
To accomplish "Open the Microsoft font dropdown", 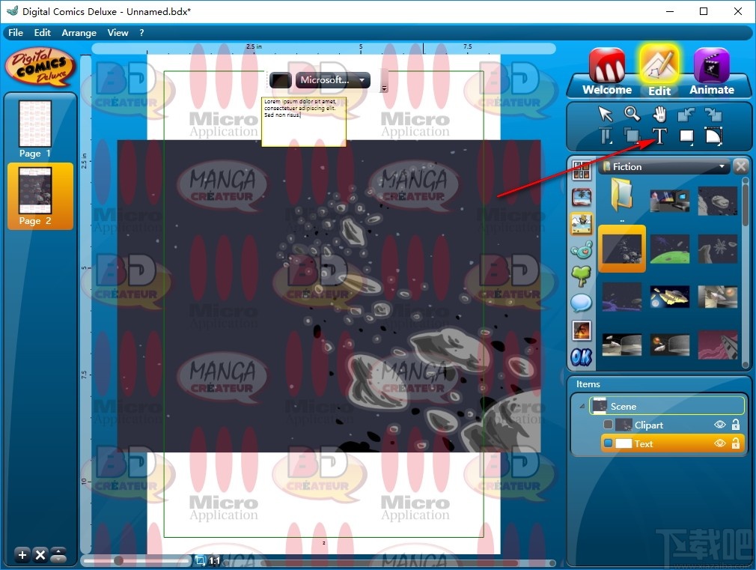I will coord(333,80).
